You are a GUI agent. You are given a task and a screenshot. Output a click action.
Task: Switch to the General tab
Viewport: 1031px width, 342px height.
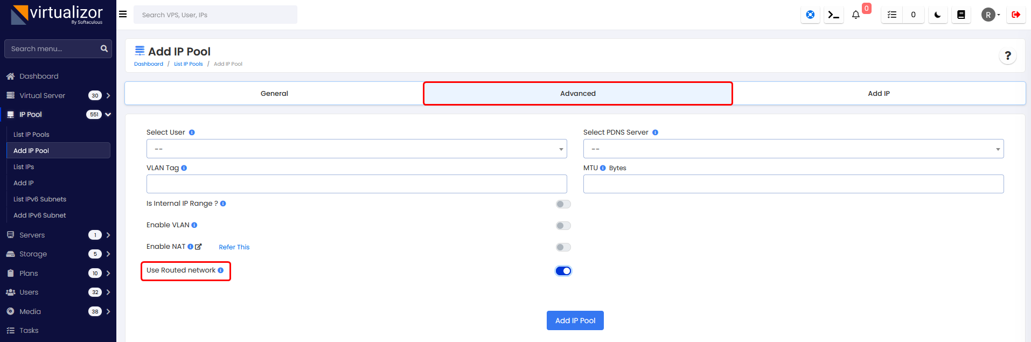(274, 93)
